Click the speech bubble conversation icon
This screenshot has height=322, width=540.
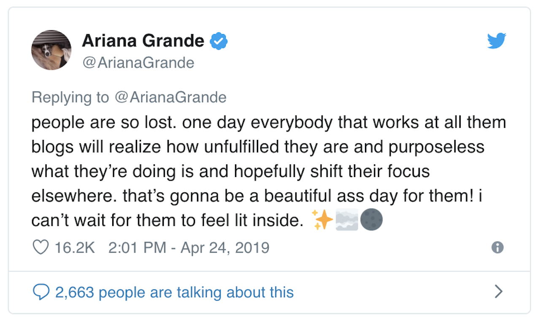41,292
